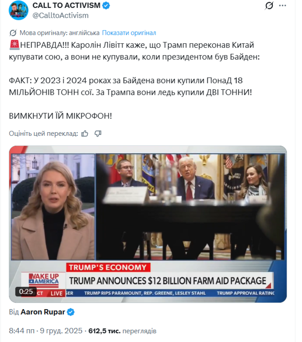Screen dimensions: 302x342
Task: Click the 0:25 video duration badge
Action: point(26,292)
